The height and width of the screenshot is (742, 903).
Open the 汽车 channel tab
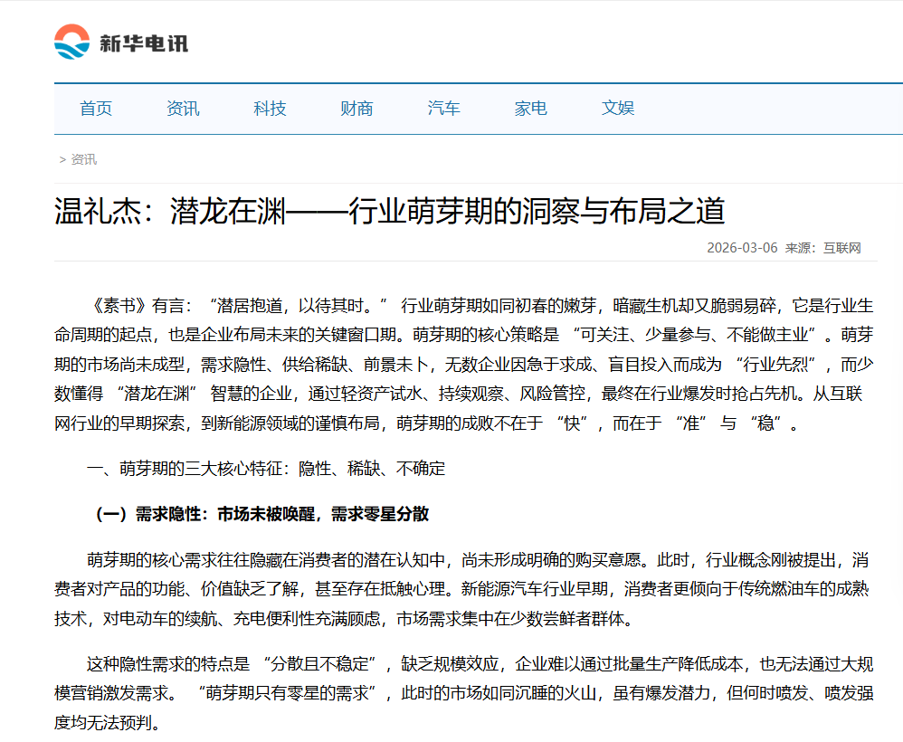pyautogui.click(x=442, y=108)
